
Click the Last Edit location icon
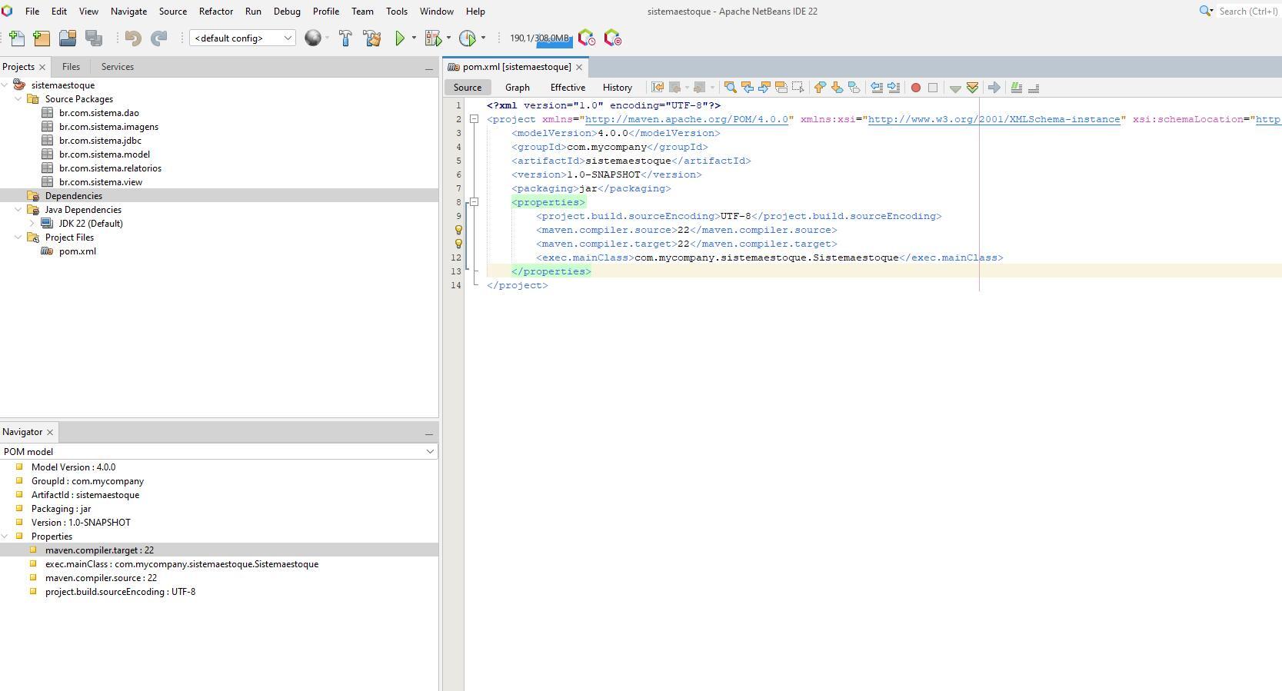point(658,88)
